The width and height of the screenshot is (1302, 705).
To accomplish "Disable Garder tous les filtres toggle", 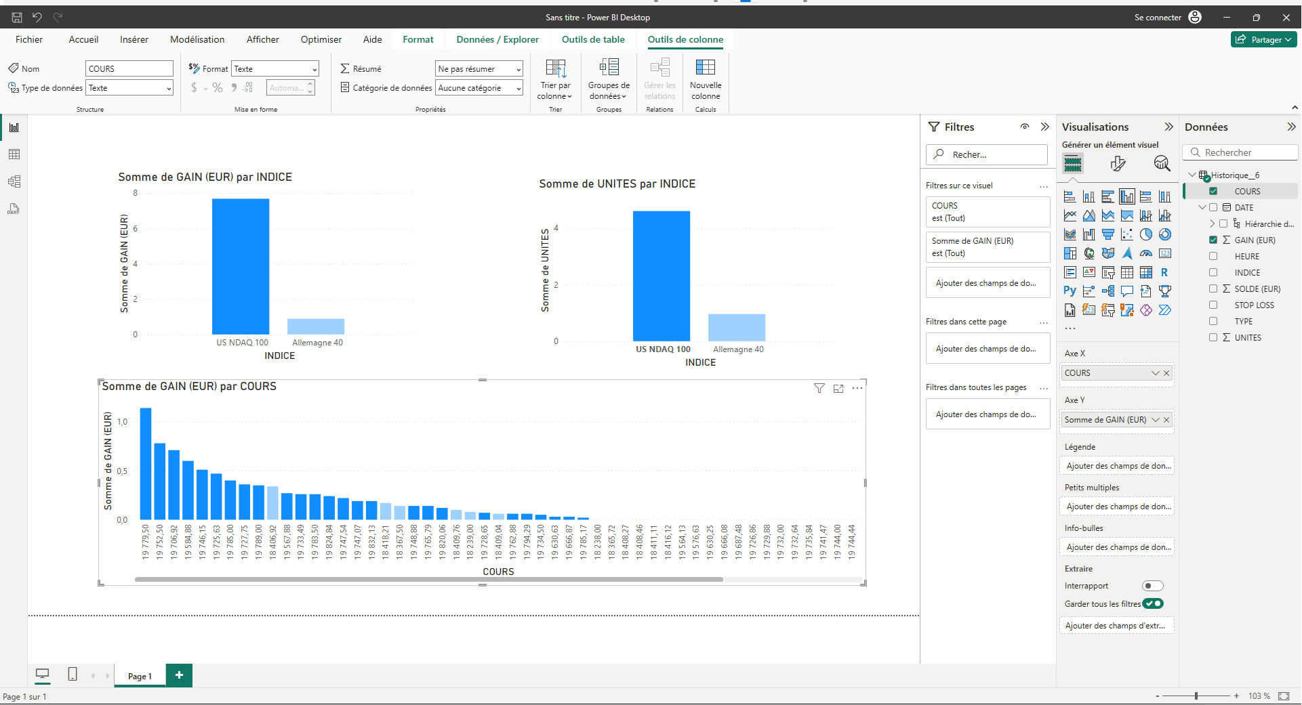I will tap(1152, 603).
